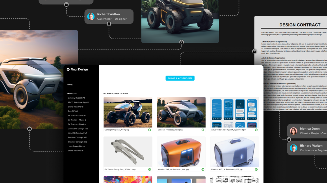The width and height of the screenshot is (327, 183).
Task: Open the line sketches thumbnail
Action: point(235,179)
